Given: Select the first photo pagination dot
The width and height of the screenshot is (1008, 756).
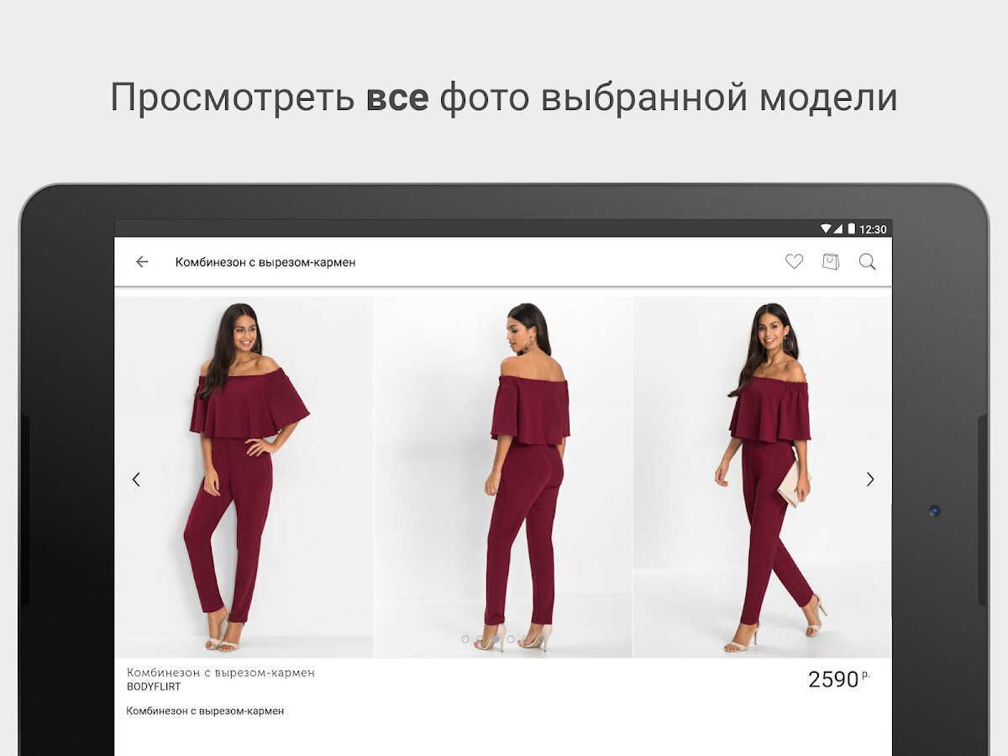Looking at the screenshot, I should point(465,639).
